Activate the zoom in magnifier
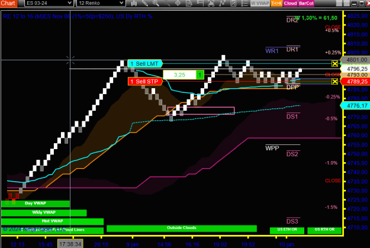Image resolution: width=370 pixels, height=248 pixels. (x=156, y=3)
